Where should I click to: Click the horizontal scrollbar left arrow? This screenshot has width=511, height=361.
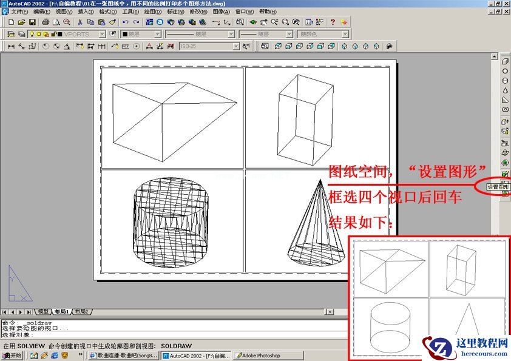[x=330, y=312]
